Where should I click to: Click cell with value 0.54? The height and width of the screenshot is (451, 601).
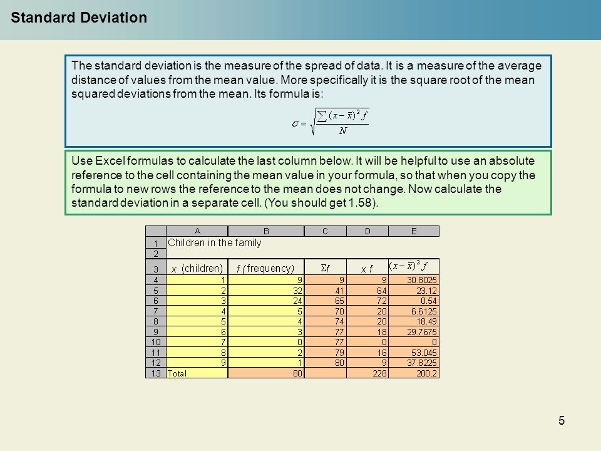[414, 301]
